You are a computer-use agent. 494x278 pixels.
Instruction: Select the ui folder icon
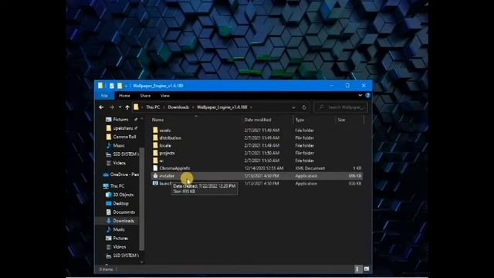[155, 161]
